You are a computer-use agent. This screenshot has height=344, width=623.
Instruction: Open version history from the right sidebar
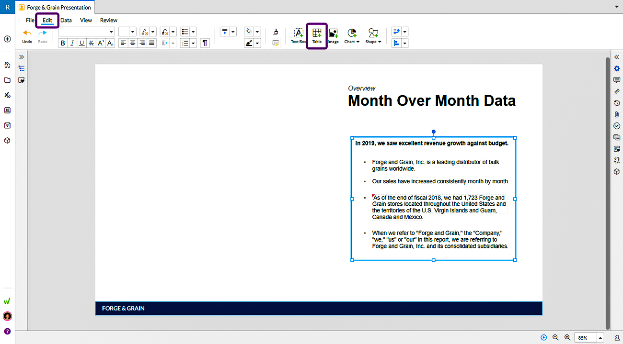[617, 103]
